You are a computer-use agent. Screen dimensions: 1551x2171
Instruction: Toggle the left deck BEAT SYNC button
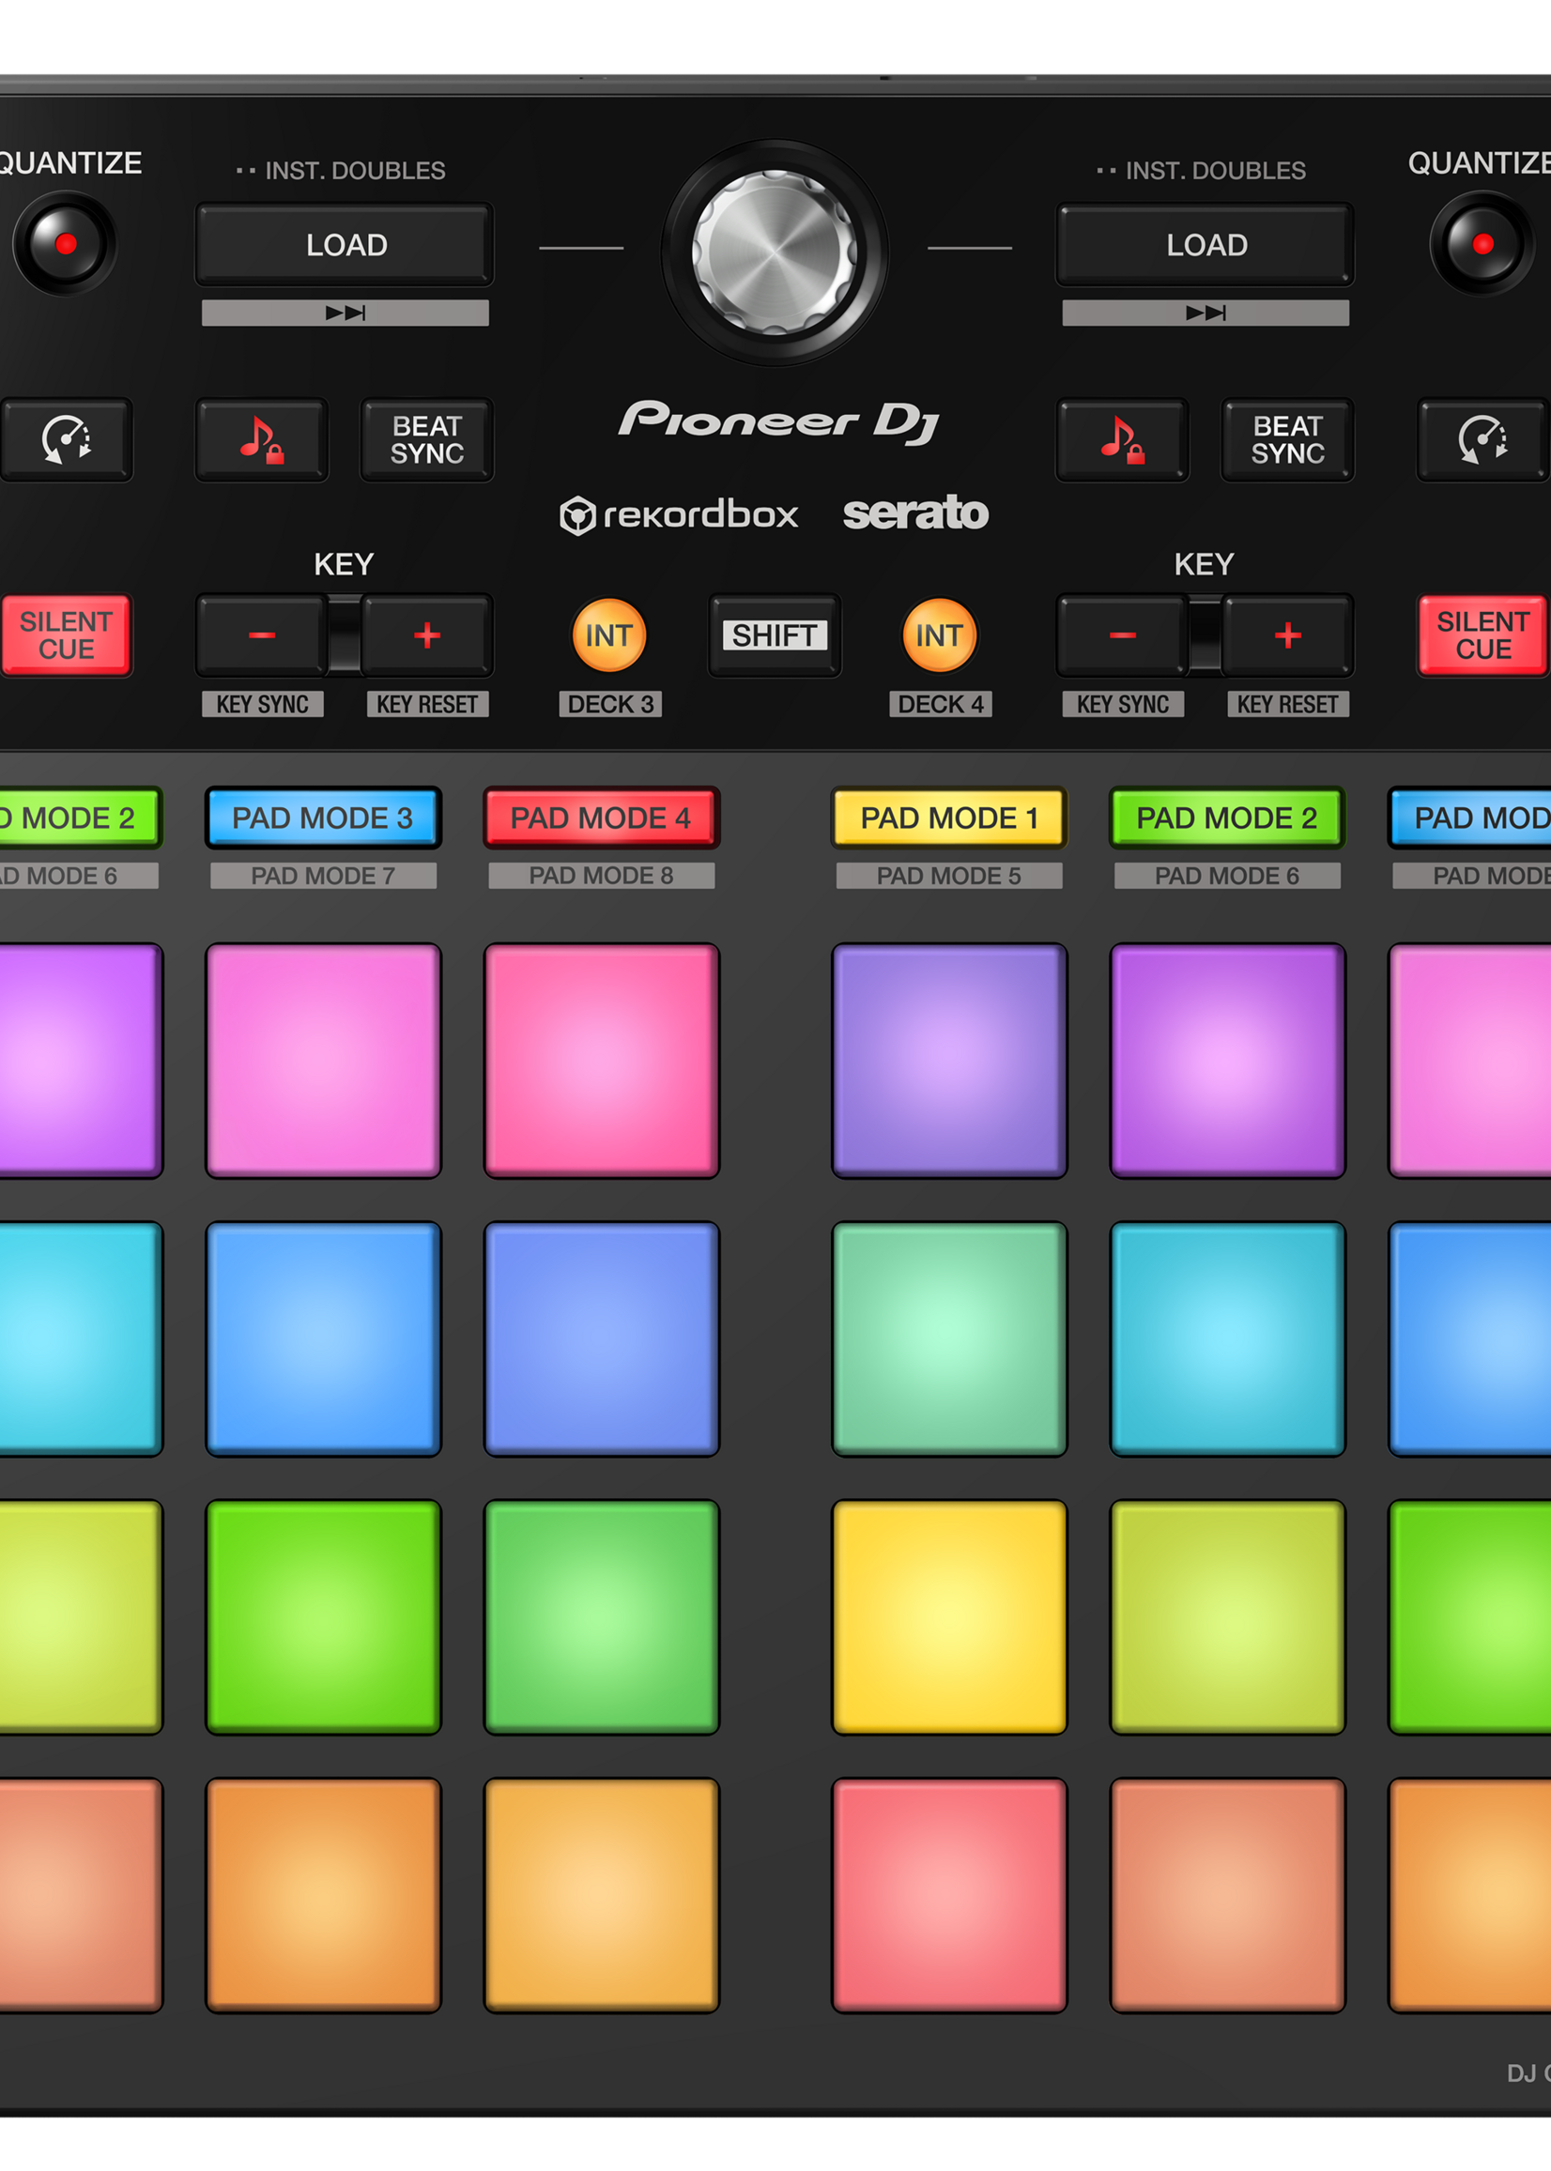pos(427,439)
